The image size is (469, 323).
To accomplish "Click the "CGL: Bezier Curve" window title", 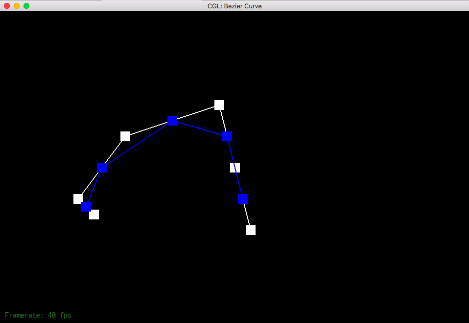I will coord(234,6).
